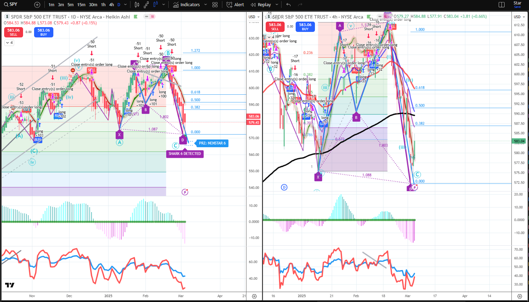Select the 5m timeframe

click(70, 5)
